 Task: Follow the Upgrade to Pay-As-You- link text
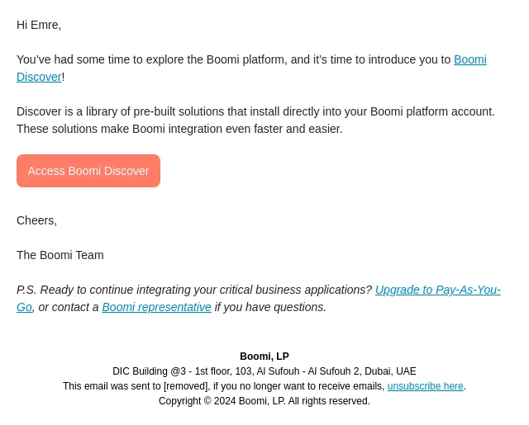click(x=437, y=290)
